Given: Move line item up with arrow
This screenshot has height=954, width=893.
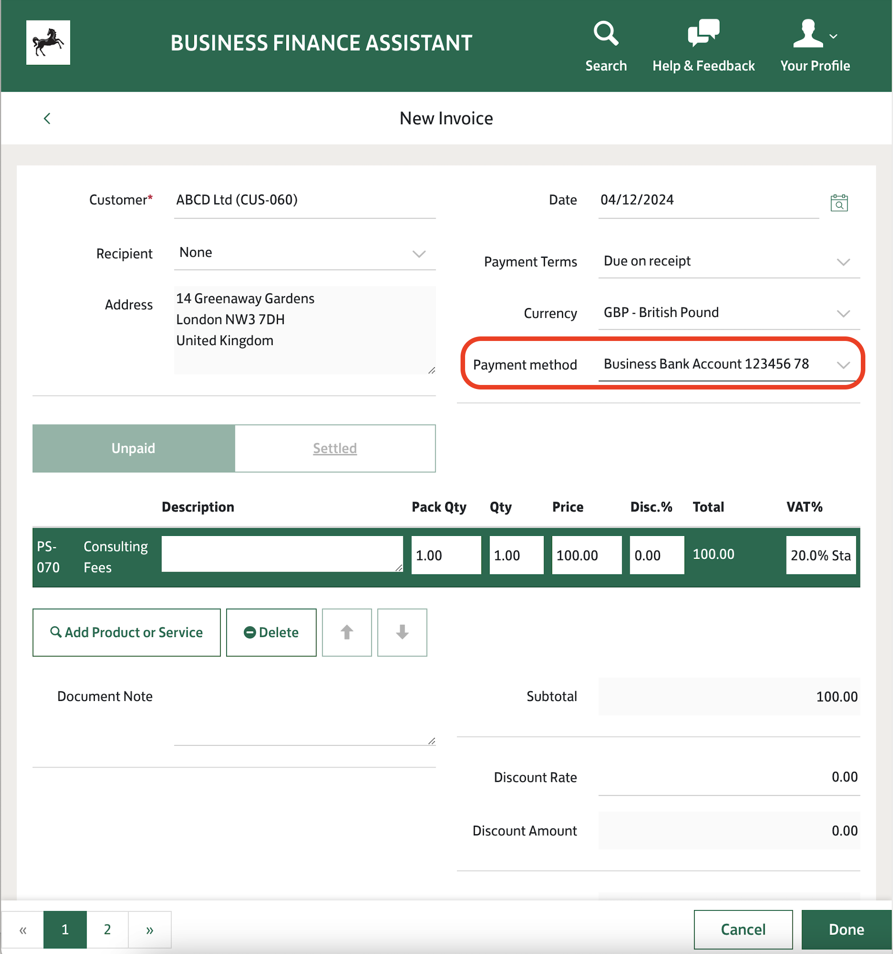Looking at the screenshot, I should click(346, 632).
